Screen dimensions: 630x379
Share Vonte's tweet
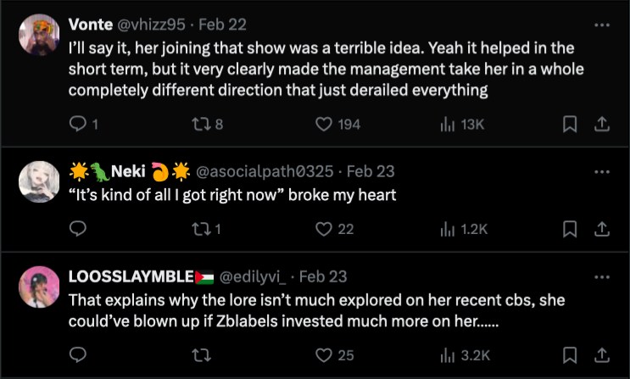(601, 125)
